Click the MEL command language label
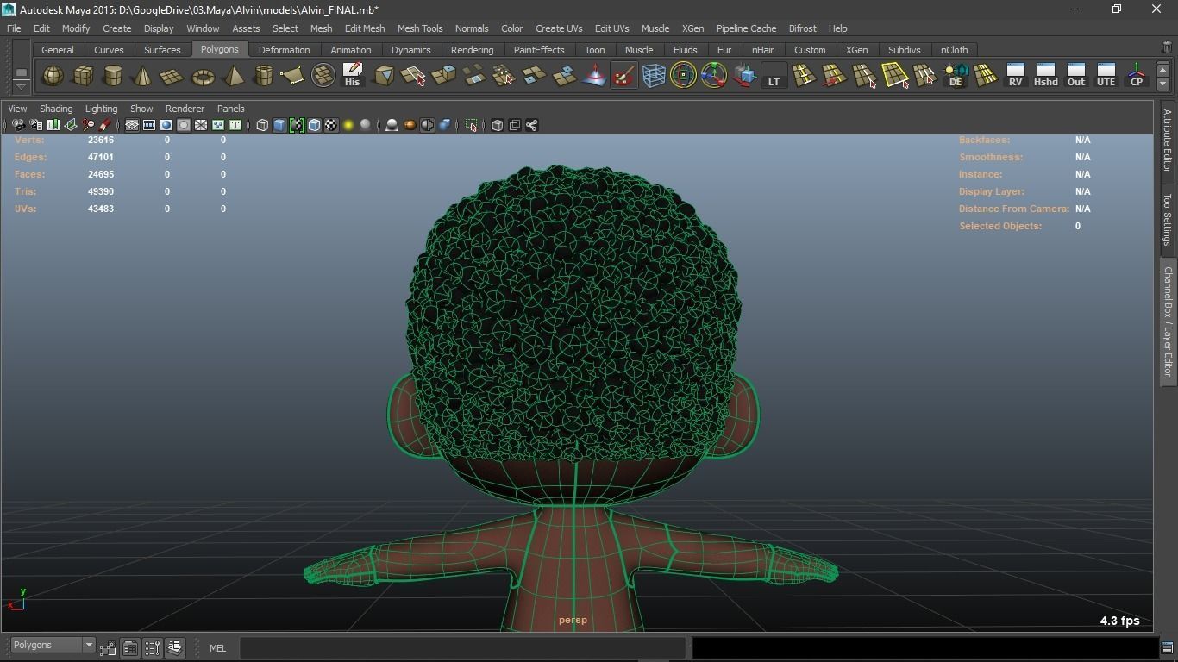The image size is (1178, 662). pos(217,648)
